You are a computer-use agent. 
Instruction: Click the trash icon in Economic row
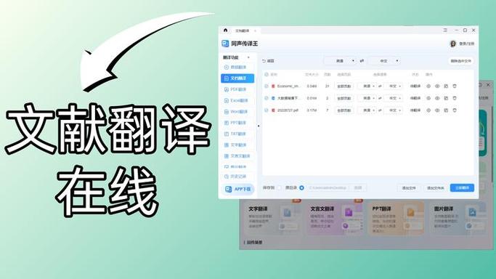(x=455, y=86)
